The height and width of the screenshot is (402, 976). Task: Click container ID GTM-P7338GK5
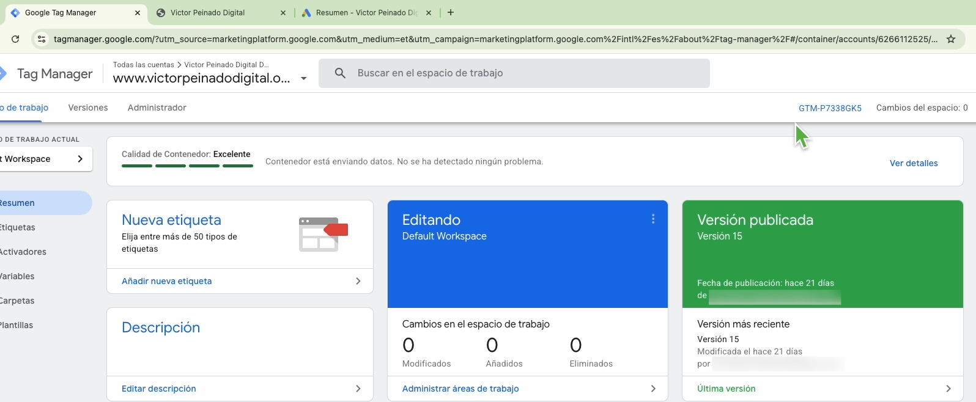(x=830, y=108)
